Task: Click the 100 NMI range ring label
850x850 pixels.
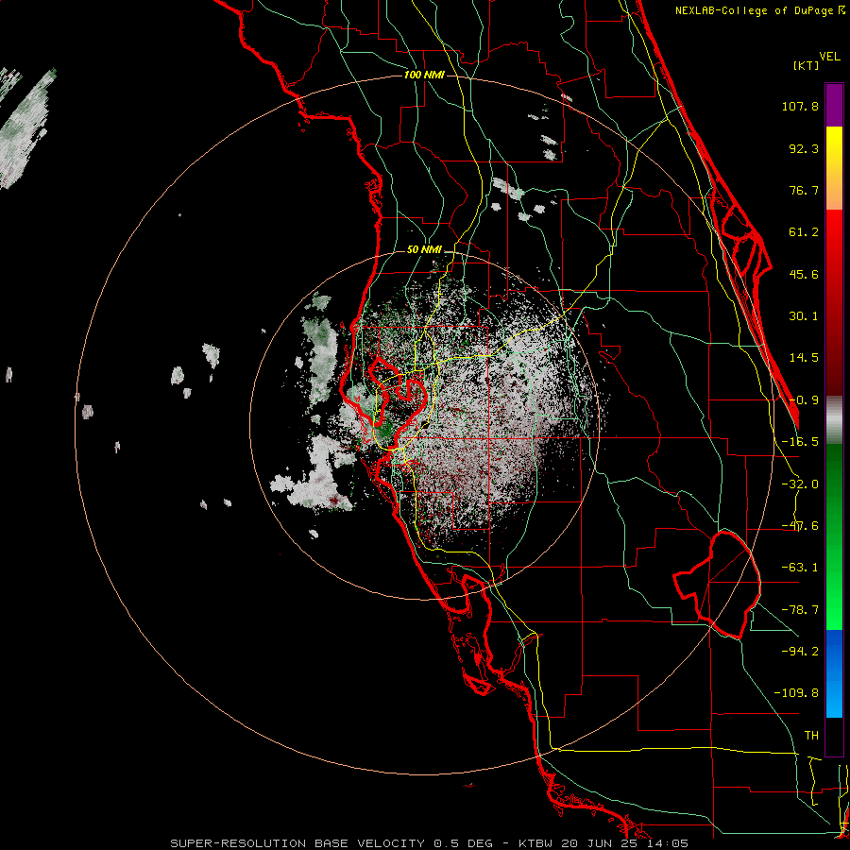Action: click(424, 75)
